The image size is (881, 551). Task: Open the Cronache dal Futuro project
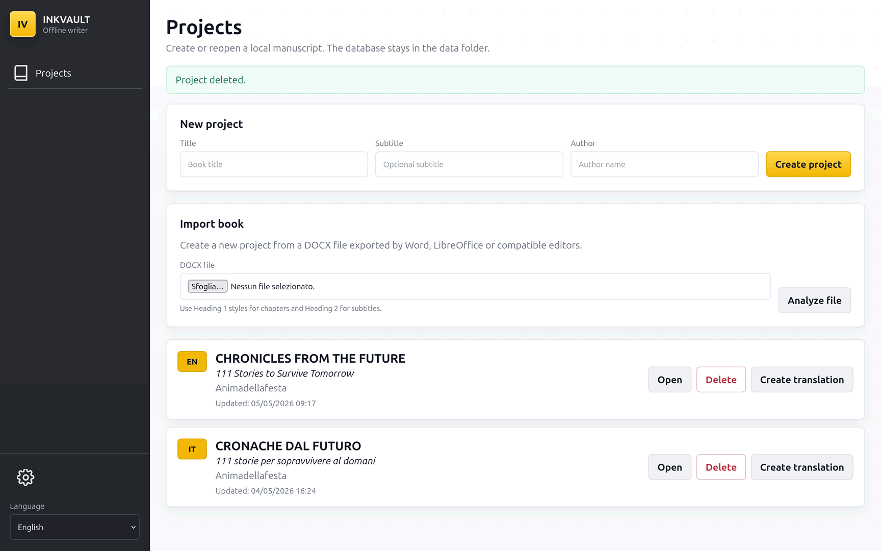tap(669, 467)
